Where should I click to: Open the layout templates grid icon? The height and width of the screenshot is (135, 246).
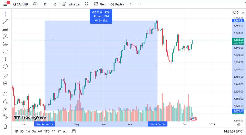click(86, 4)
